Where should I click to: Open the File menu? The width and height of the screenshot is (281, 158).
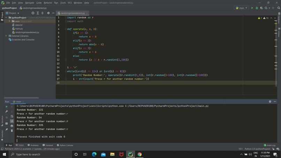(x=8, y=3)
